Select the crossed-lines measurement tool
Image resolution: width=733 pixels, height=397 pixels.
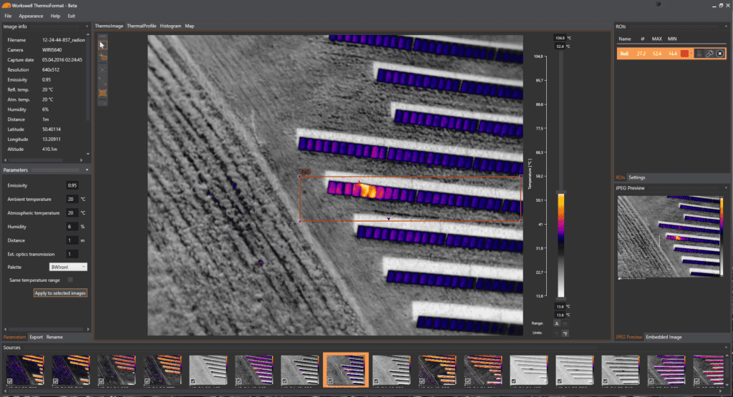pyautogui.click(x=102, y=69)
